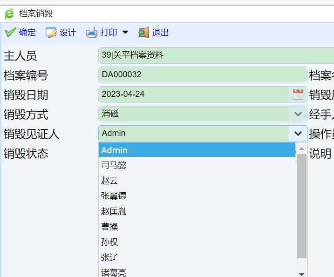Click the app logo in title bar
This screenshot has height=277, width=334.
tap(9, 14)
